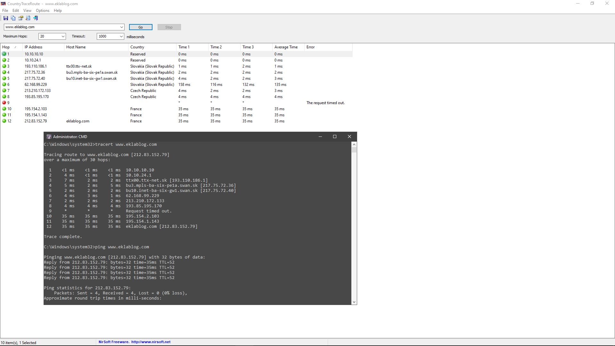Click the green status icon for hop 10
Viewport: 615px width, 346px height.
pos(4,109)
